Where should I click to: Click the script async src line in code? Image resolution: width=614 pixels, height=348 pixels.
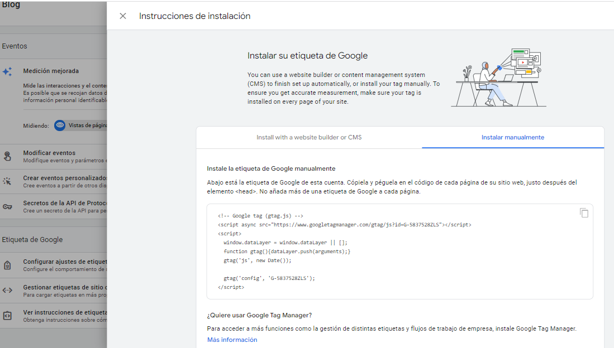tap(345, 225)
